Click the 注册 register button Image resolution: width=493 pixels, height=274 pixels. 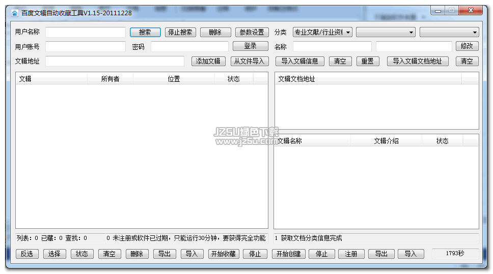tap(351, 254)
